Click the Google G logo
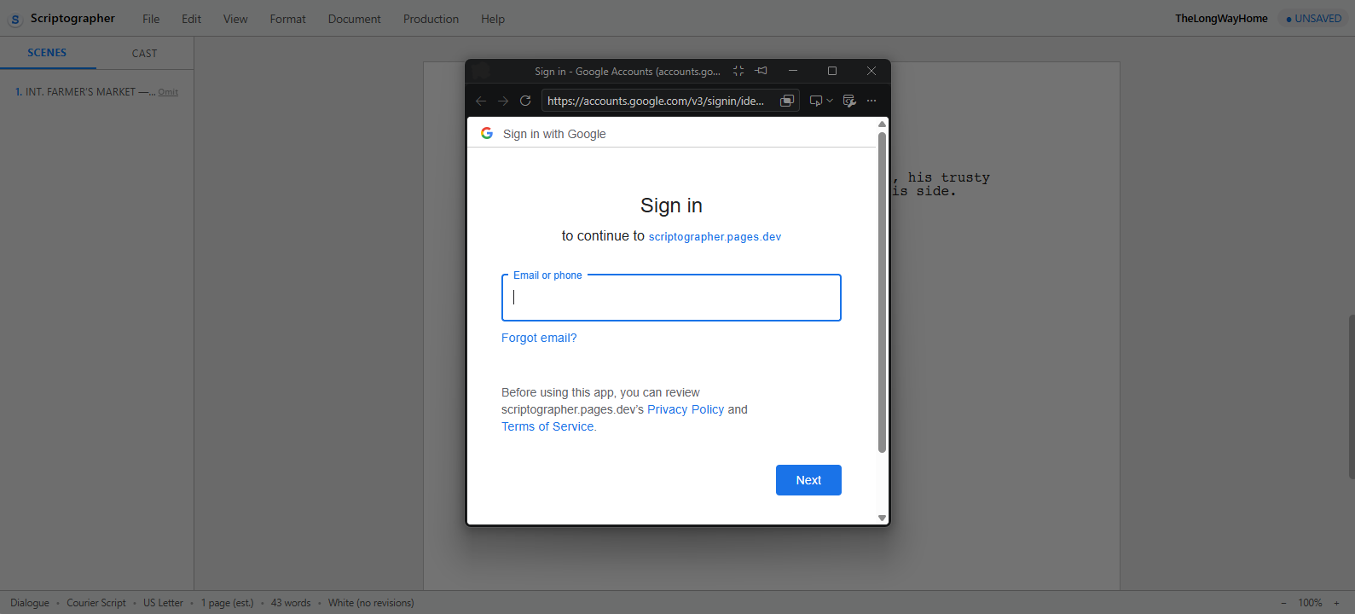1355x614 pixels. point(487,133)
